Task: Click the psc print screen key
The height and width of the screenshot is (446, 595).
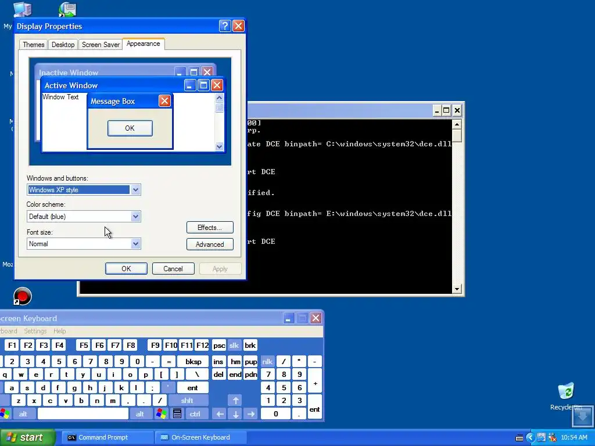Action: coord(219,345)
